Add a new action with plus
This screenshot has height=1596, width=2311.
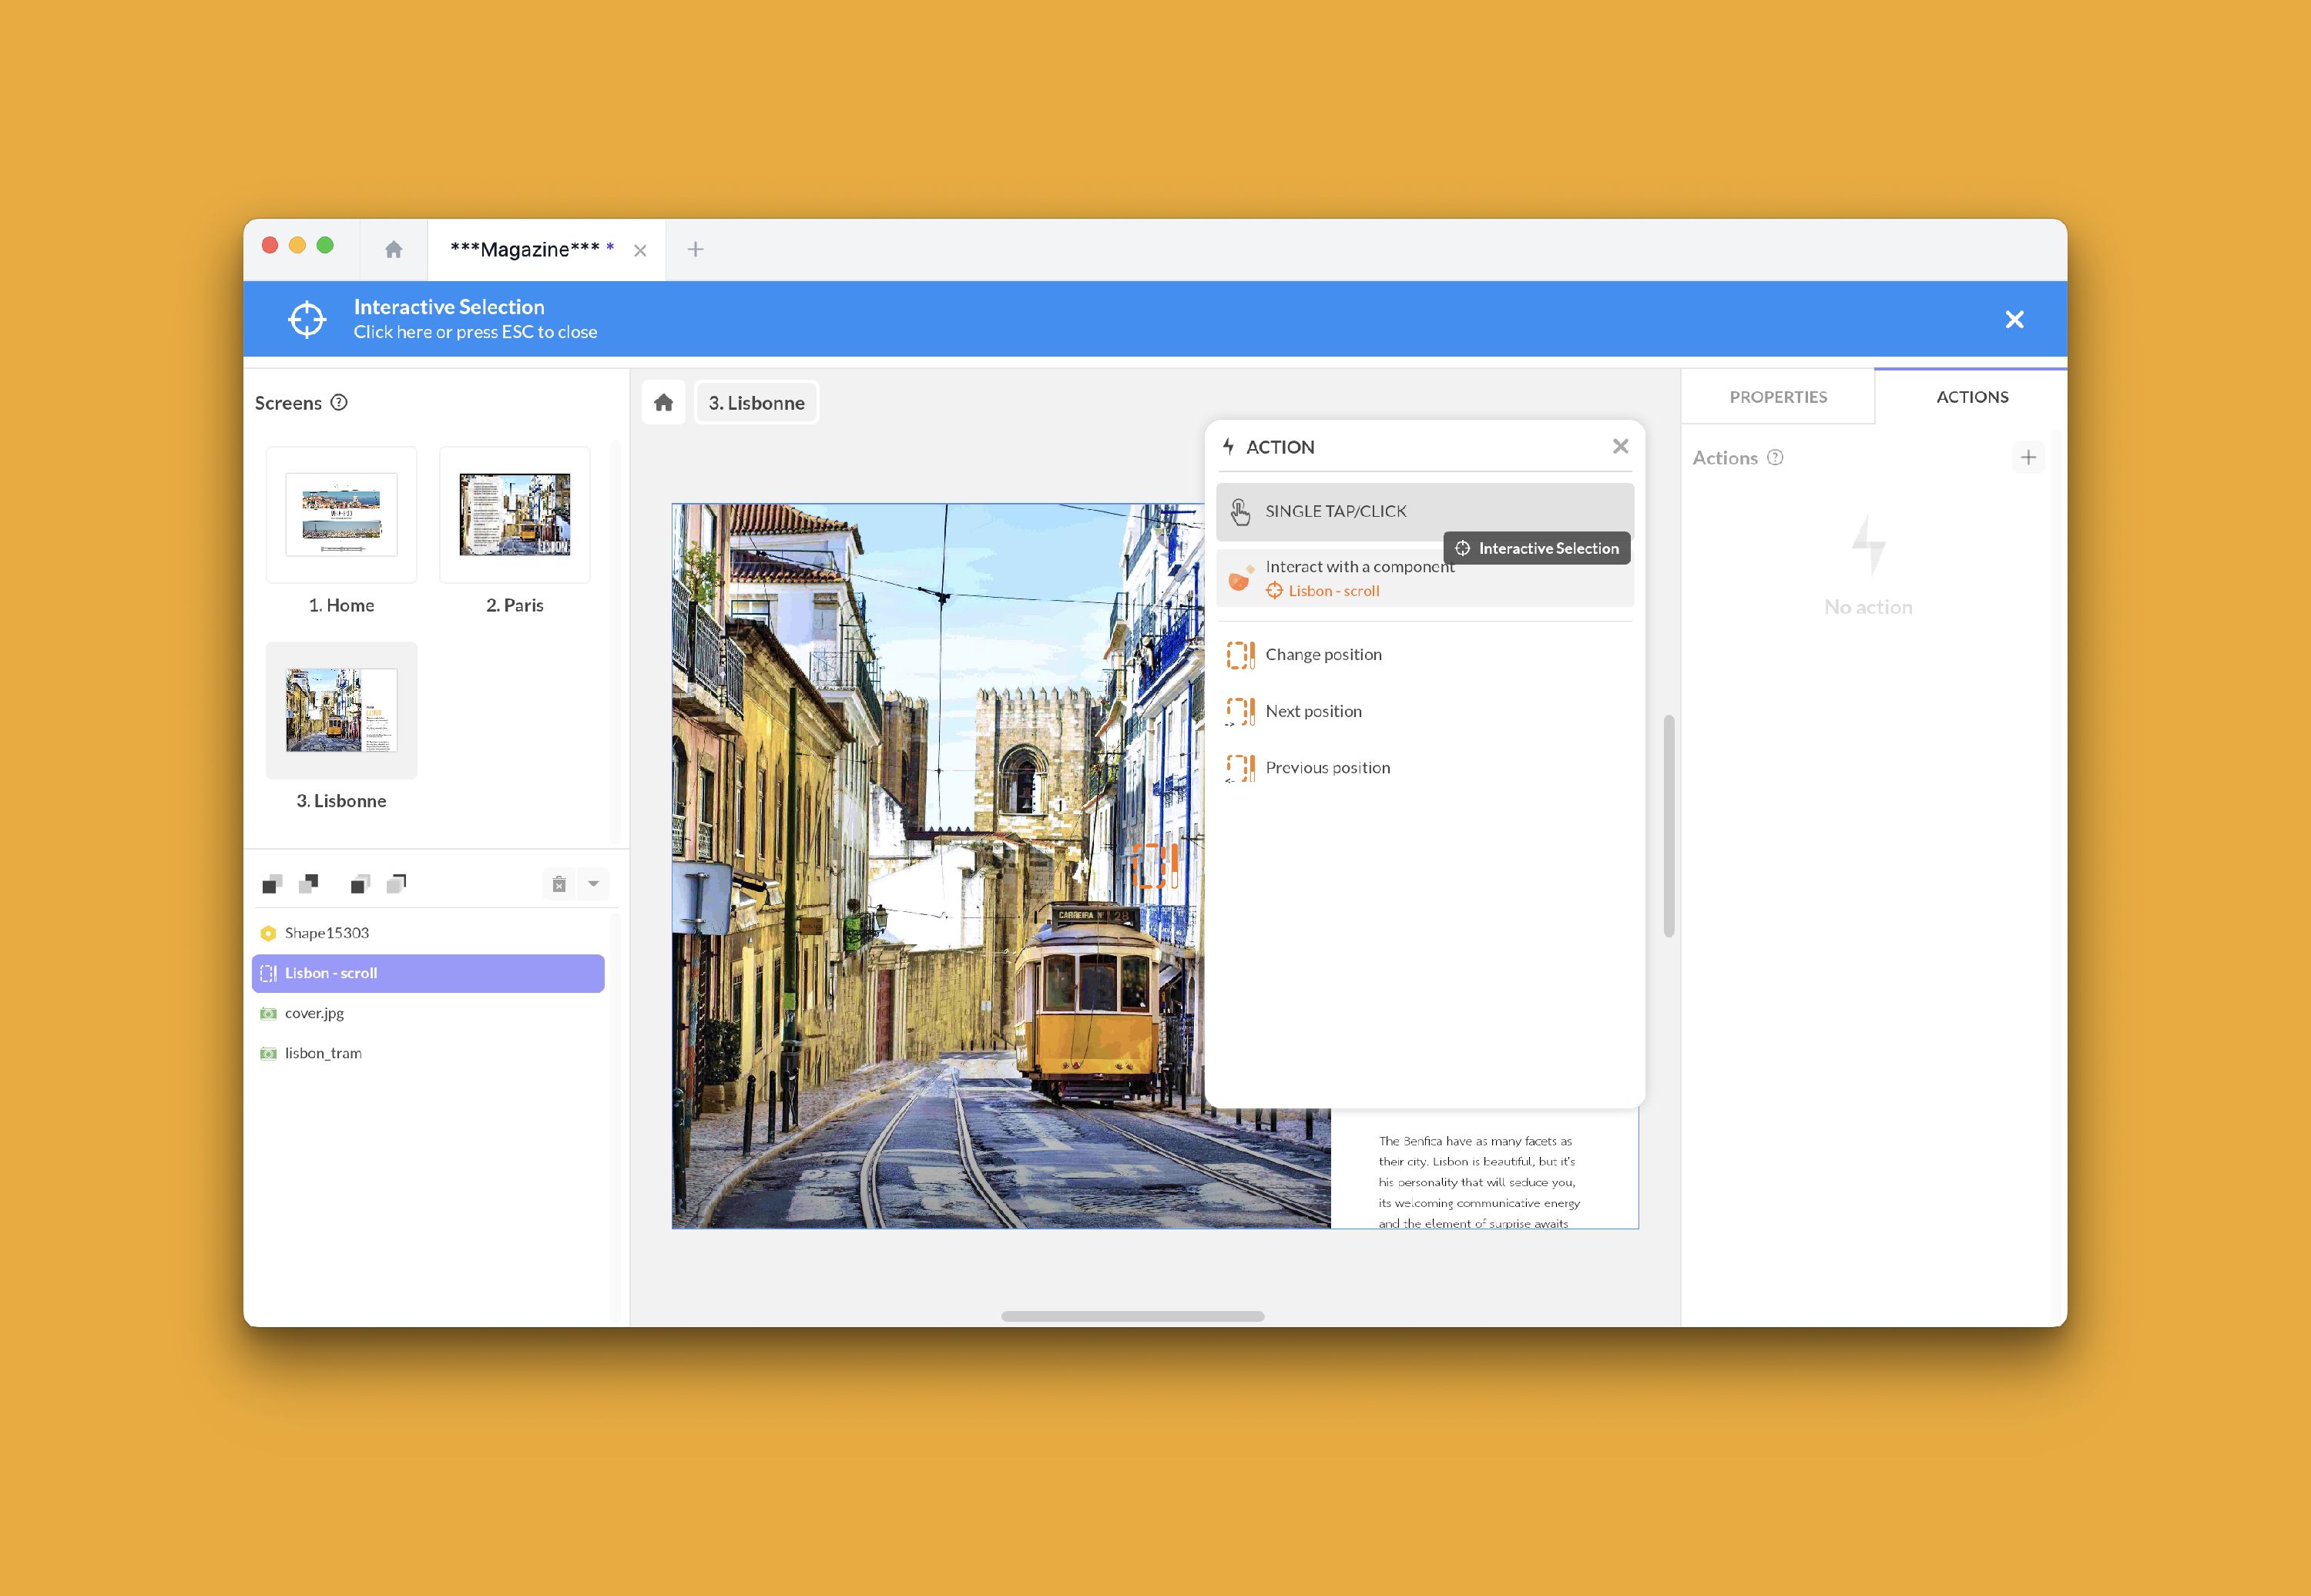[x=2028, y=458]
